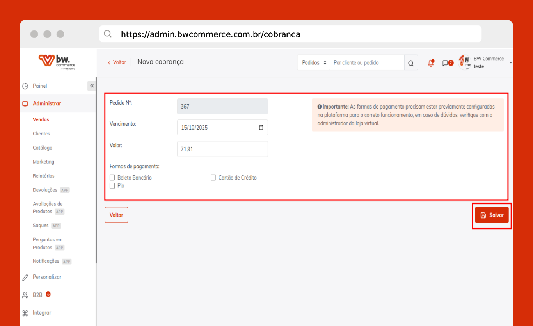Open Clientes in the sidebar
The width and height of the screenshot is (533, 326).
click(41, 134)
